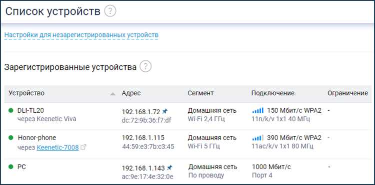Click 390 Мбит/с WPA2 connection value
This screenshot has height=185, width=375.
[294, 138]
